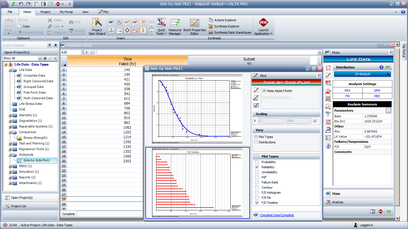Enable the Unreliability plot type
The image size is (408, 229).
(x=257, y=172)
